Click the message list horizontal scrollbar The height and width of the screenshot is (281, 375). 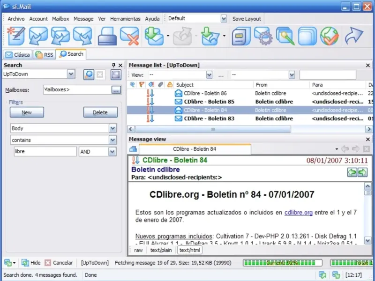tap(212, 129)
